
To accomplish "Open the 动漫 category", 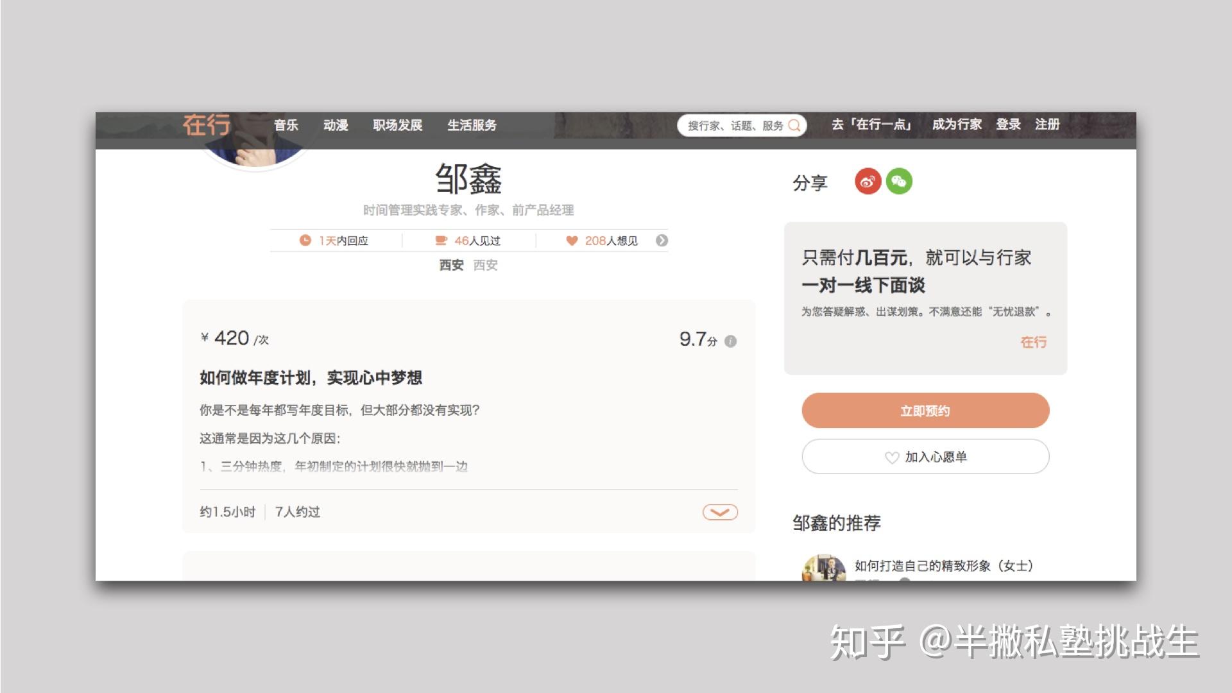I will pos(336,125).
